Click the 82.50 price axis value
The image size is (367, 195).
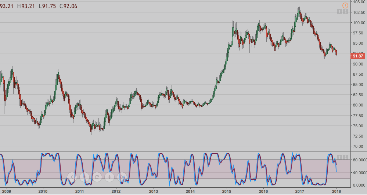click(359, 95)
